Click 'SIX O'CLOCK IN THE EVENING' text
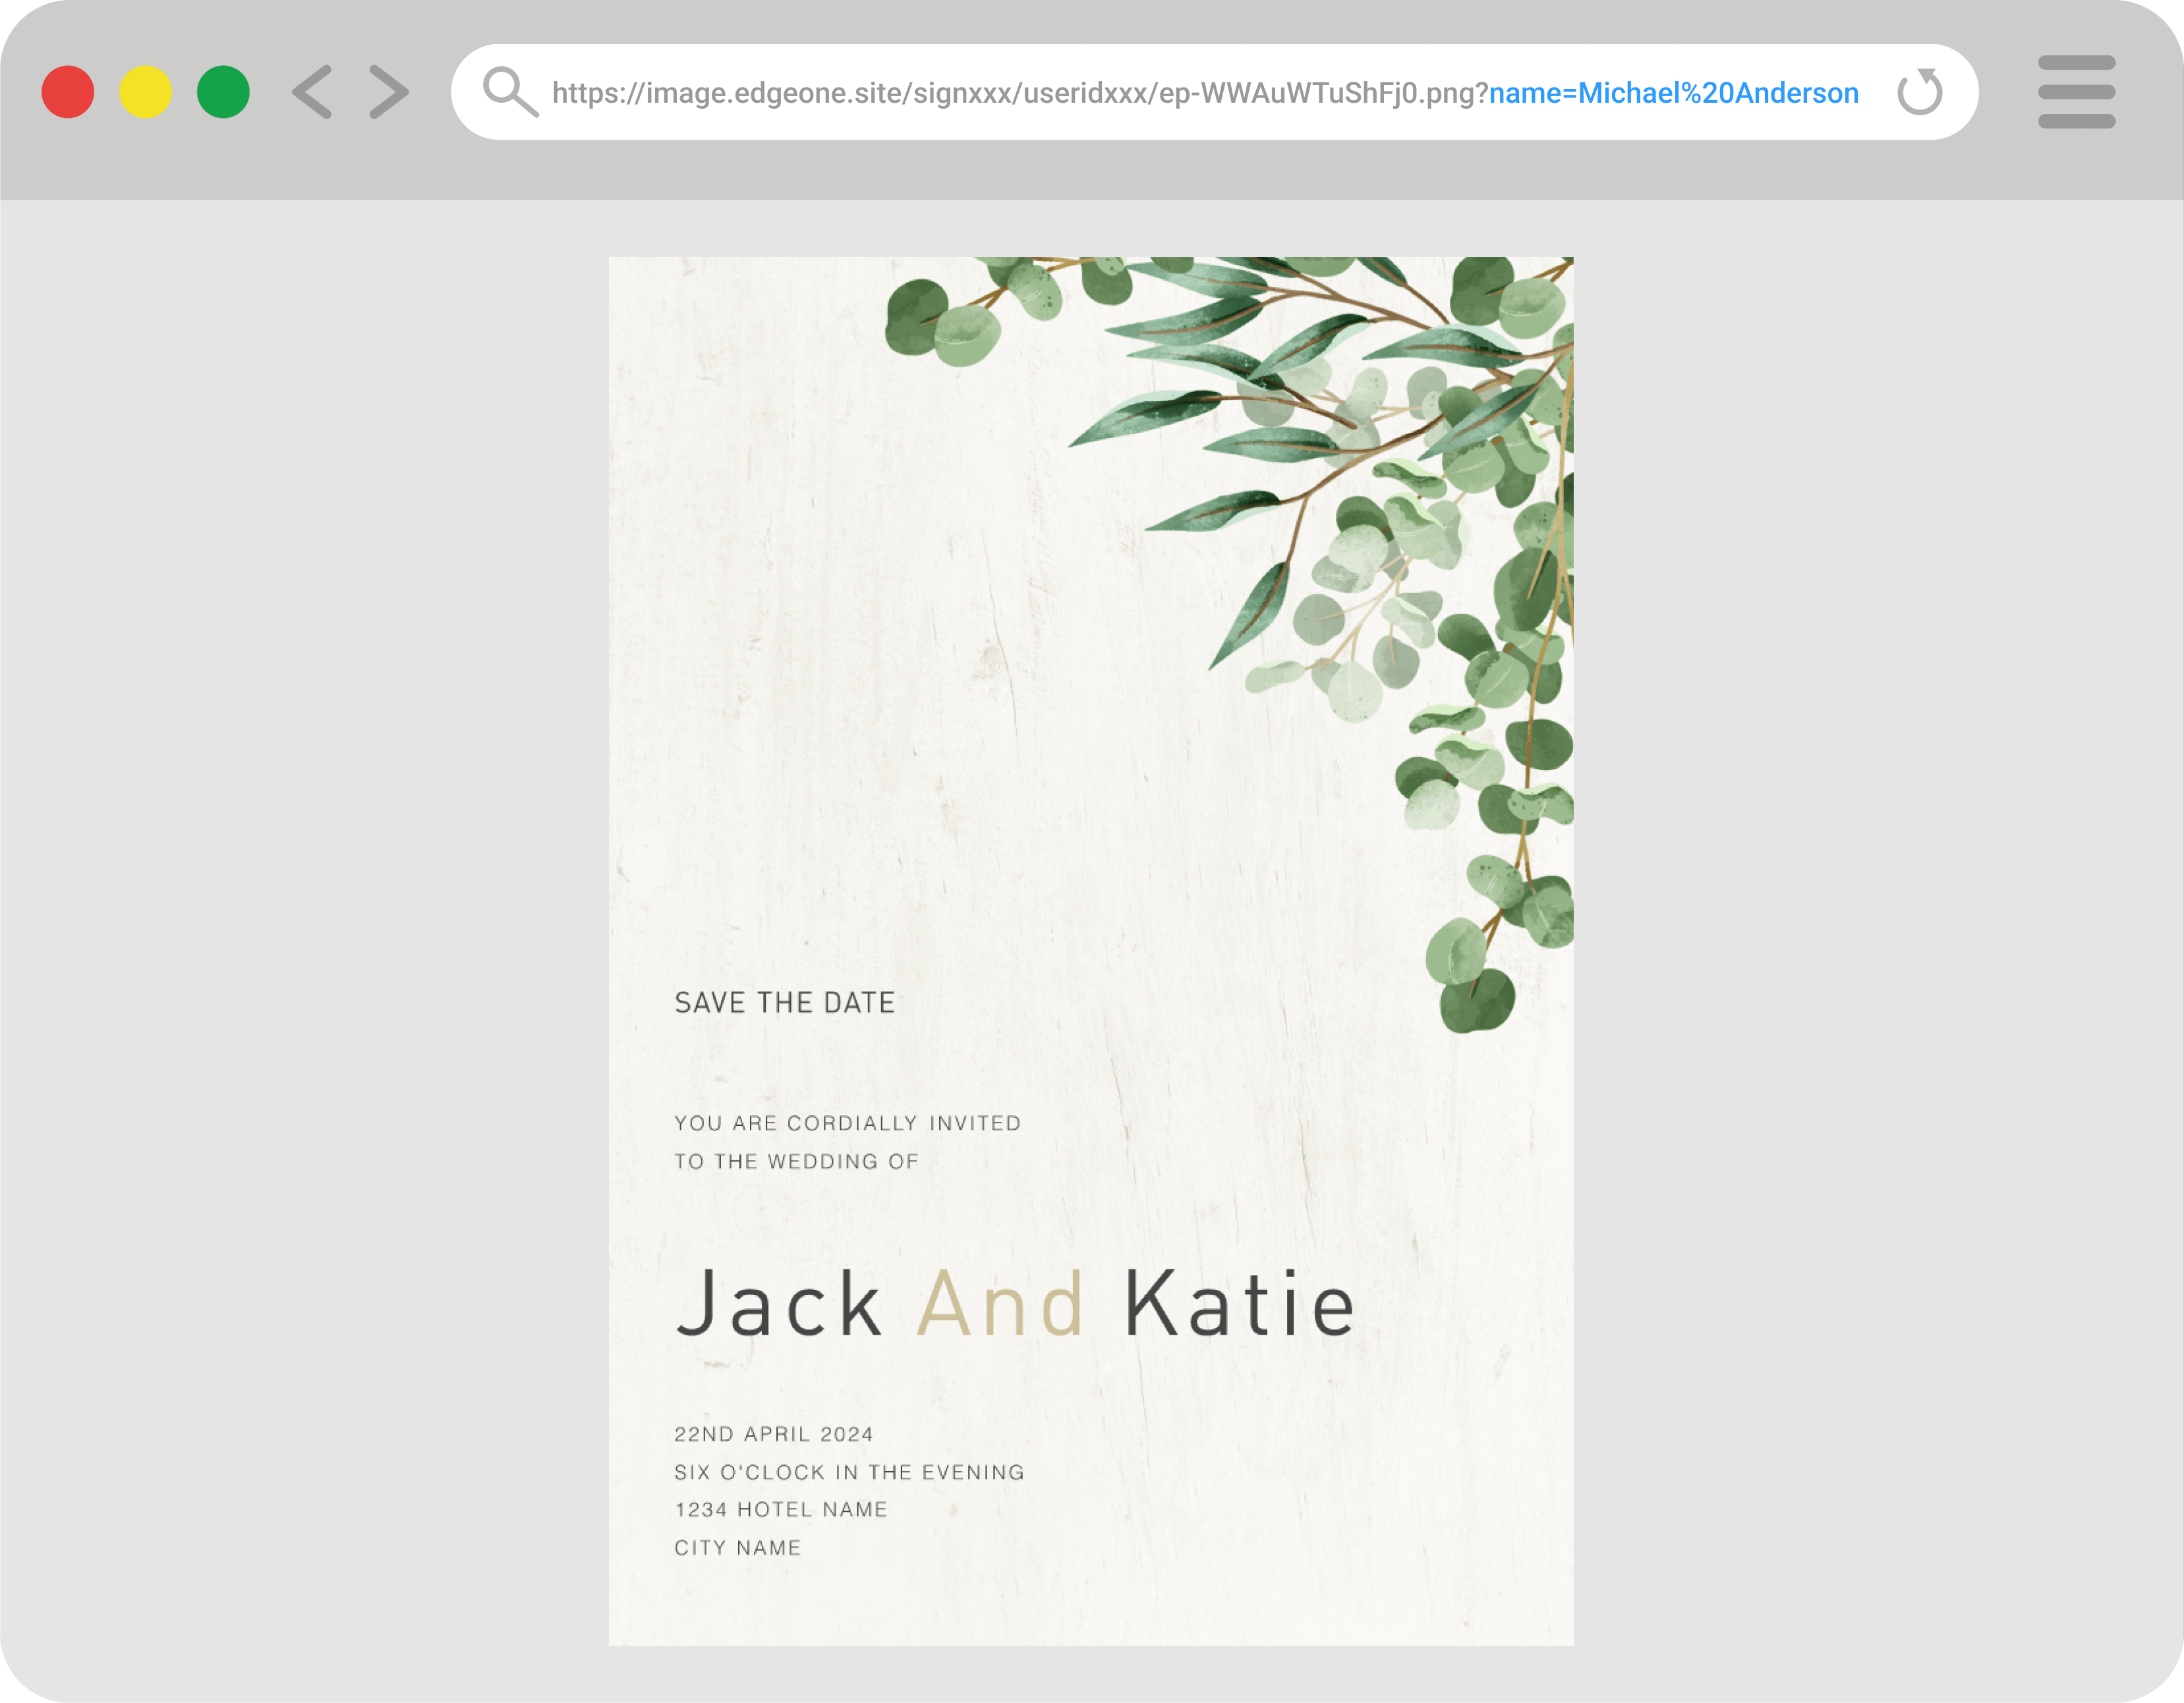The height and width of the screenshot is (1703, 2184). (x=850, y=1472)
